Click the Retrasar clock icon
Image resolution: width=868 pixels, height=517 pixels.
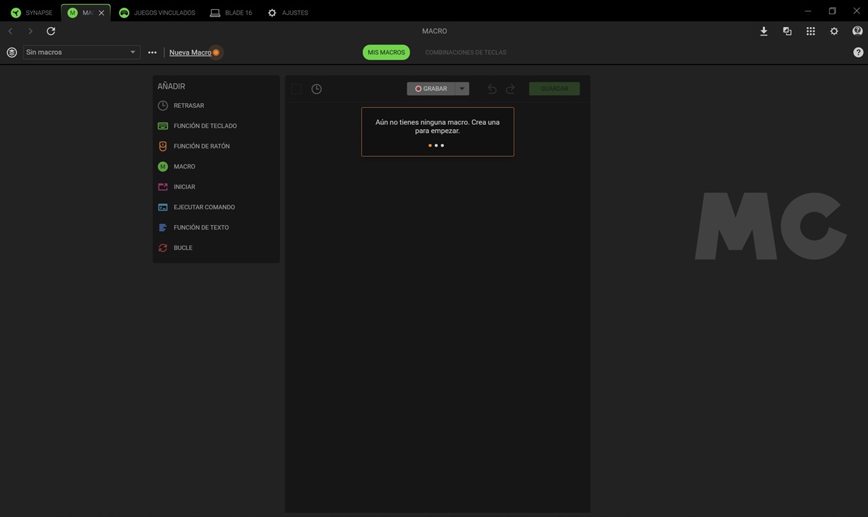click(x=163, y=106)
